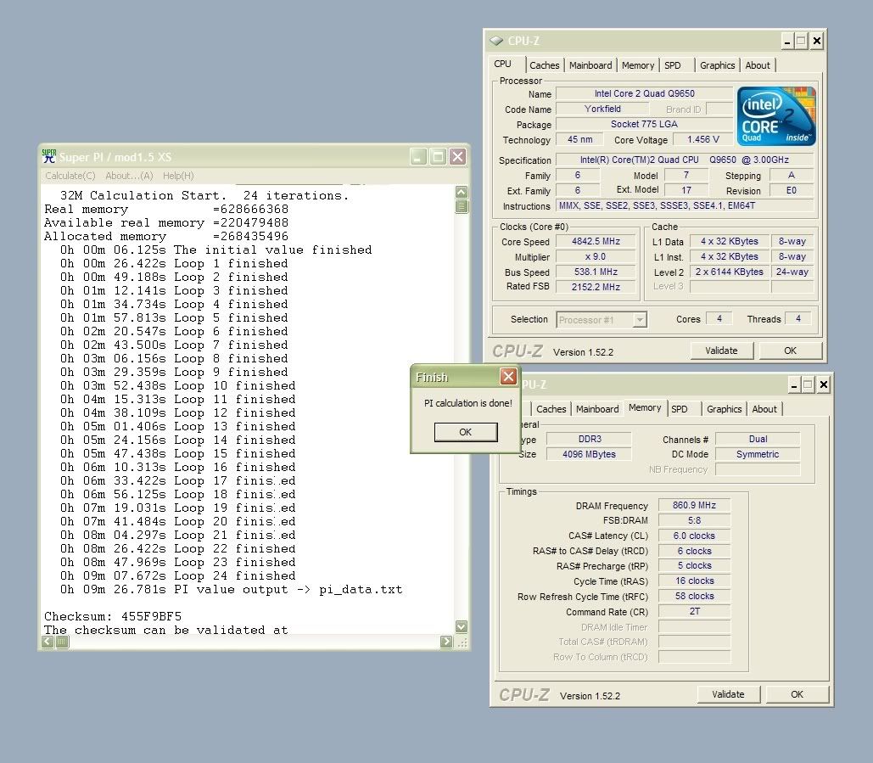This screenshot has height=763, width=873.
Task: Click the Rated FSB value 2152.2 MHz
Action: pos(596,287)
